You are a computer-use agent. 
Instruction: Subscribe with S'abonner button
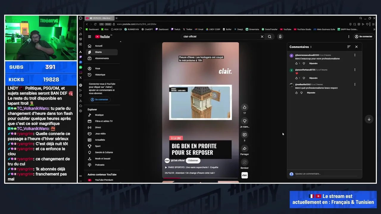pyautogui.click(x=193, y=160)
